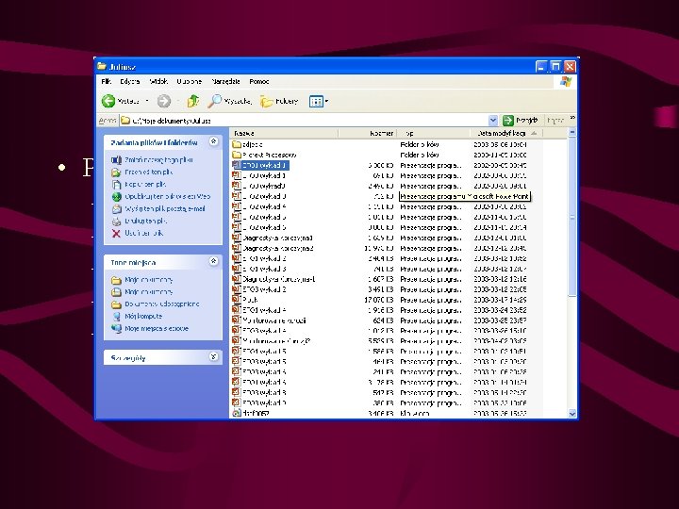679x509 pixels.
Task: Sort by the Nazwa column header
Action: click(x=284, y=133)
